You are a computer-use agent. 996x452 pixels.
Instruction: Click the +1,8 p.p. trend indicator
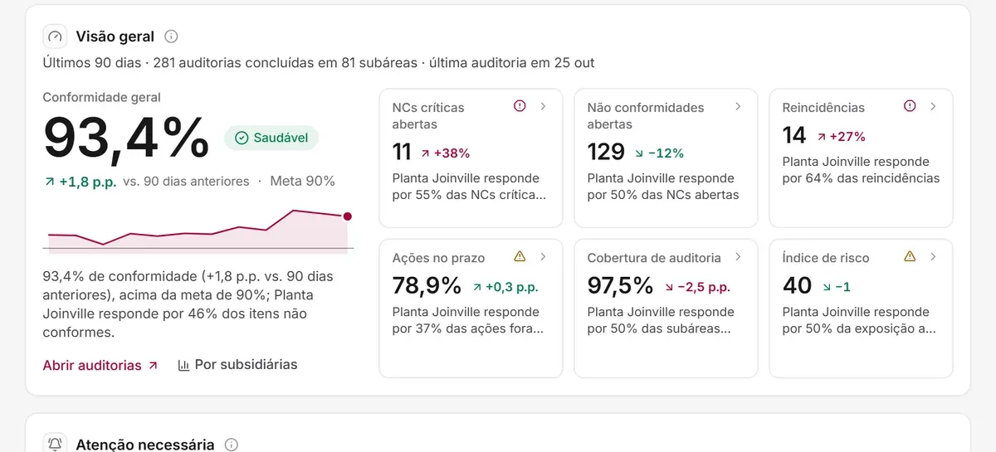pos(79,181)
